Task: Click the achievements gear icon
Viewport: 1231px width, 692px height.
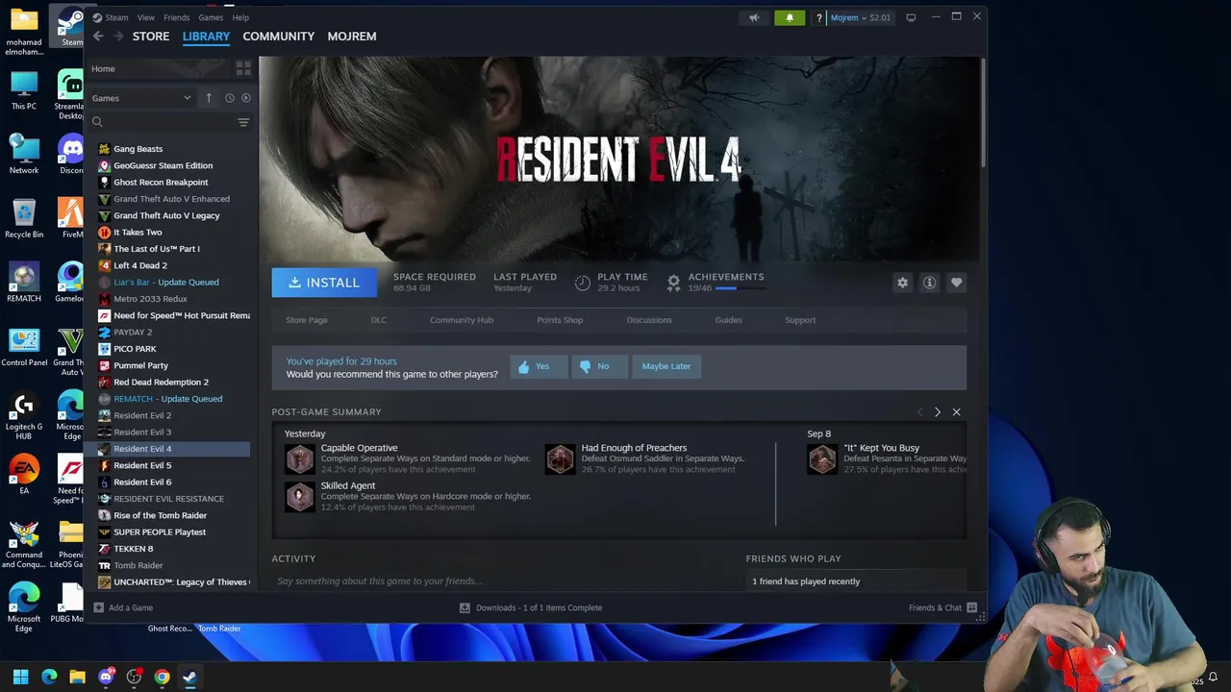Action: click(x=673, y=283)
